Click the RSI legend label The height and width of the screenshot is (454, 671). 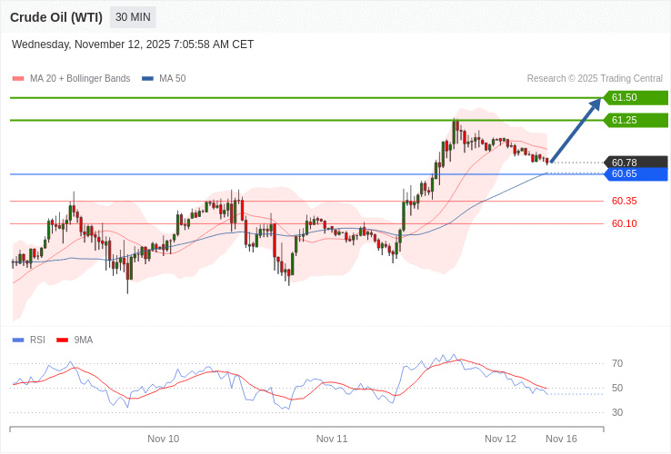pyautogui.click(x=37, y=340)
